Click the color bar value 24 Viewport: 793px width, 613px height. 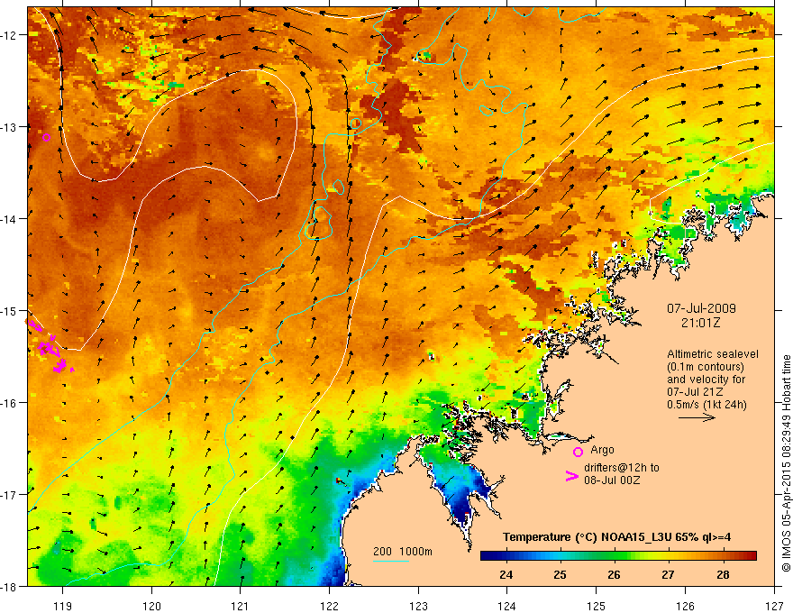tap(506, 574)
